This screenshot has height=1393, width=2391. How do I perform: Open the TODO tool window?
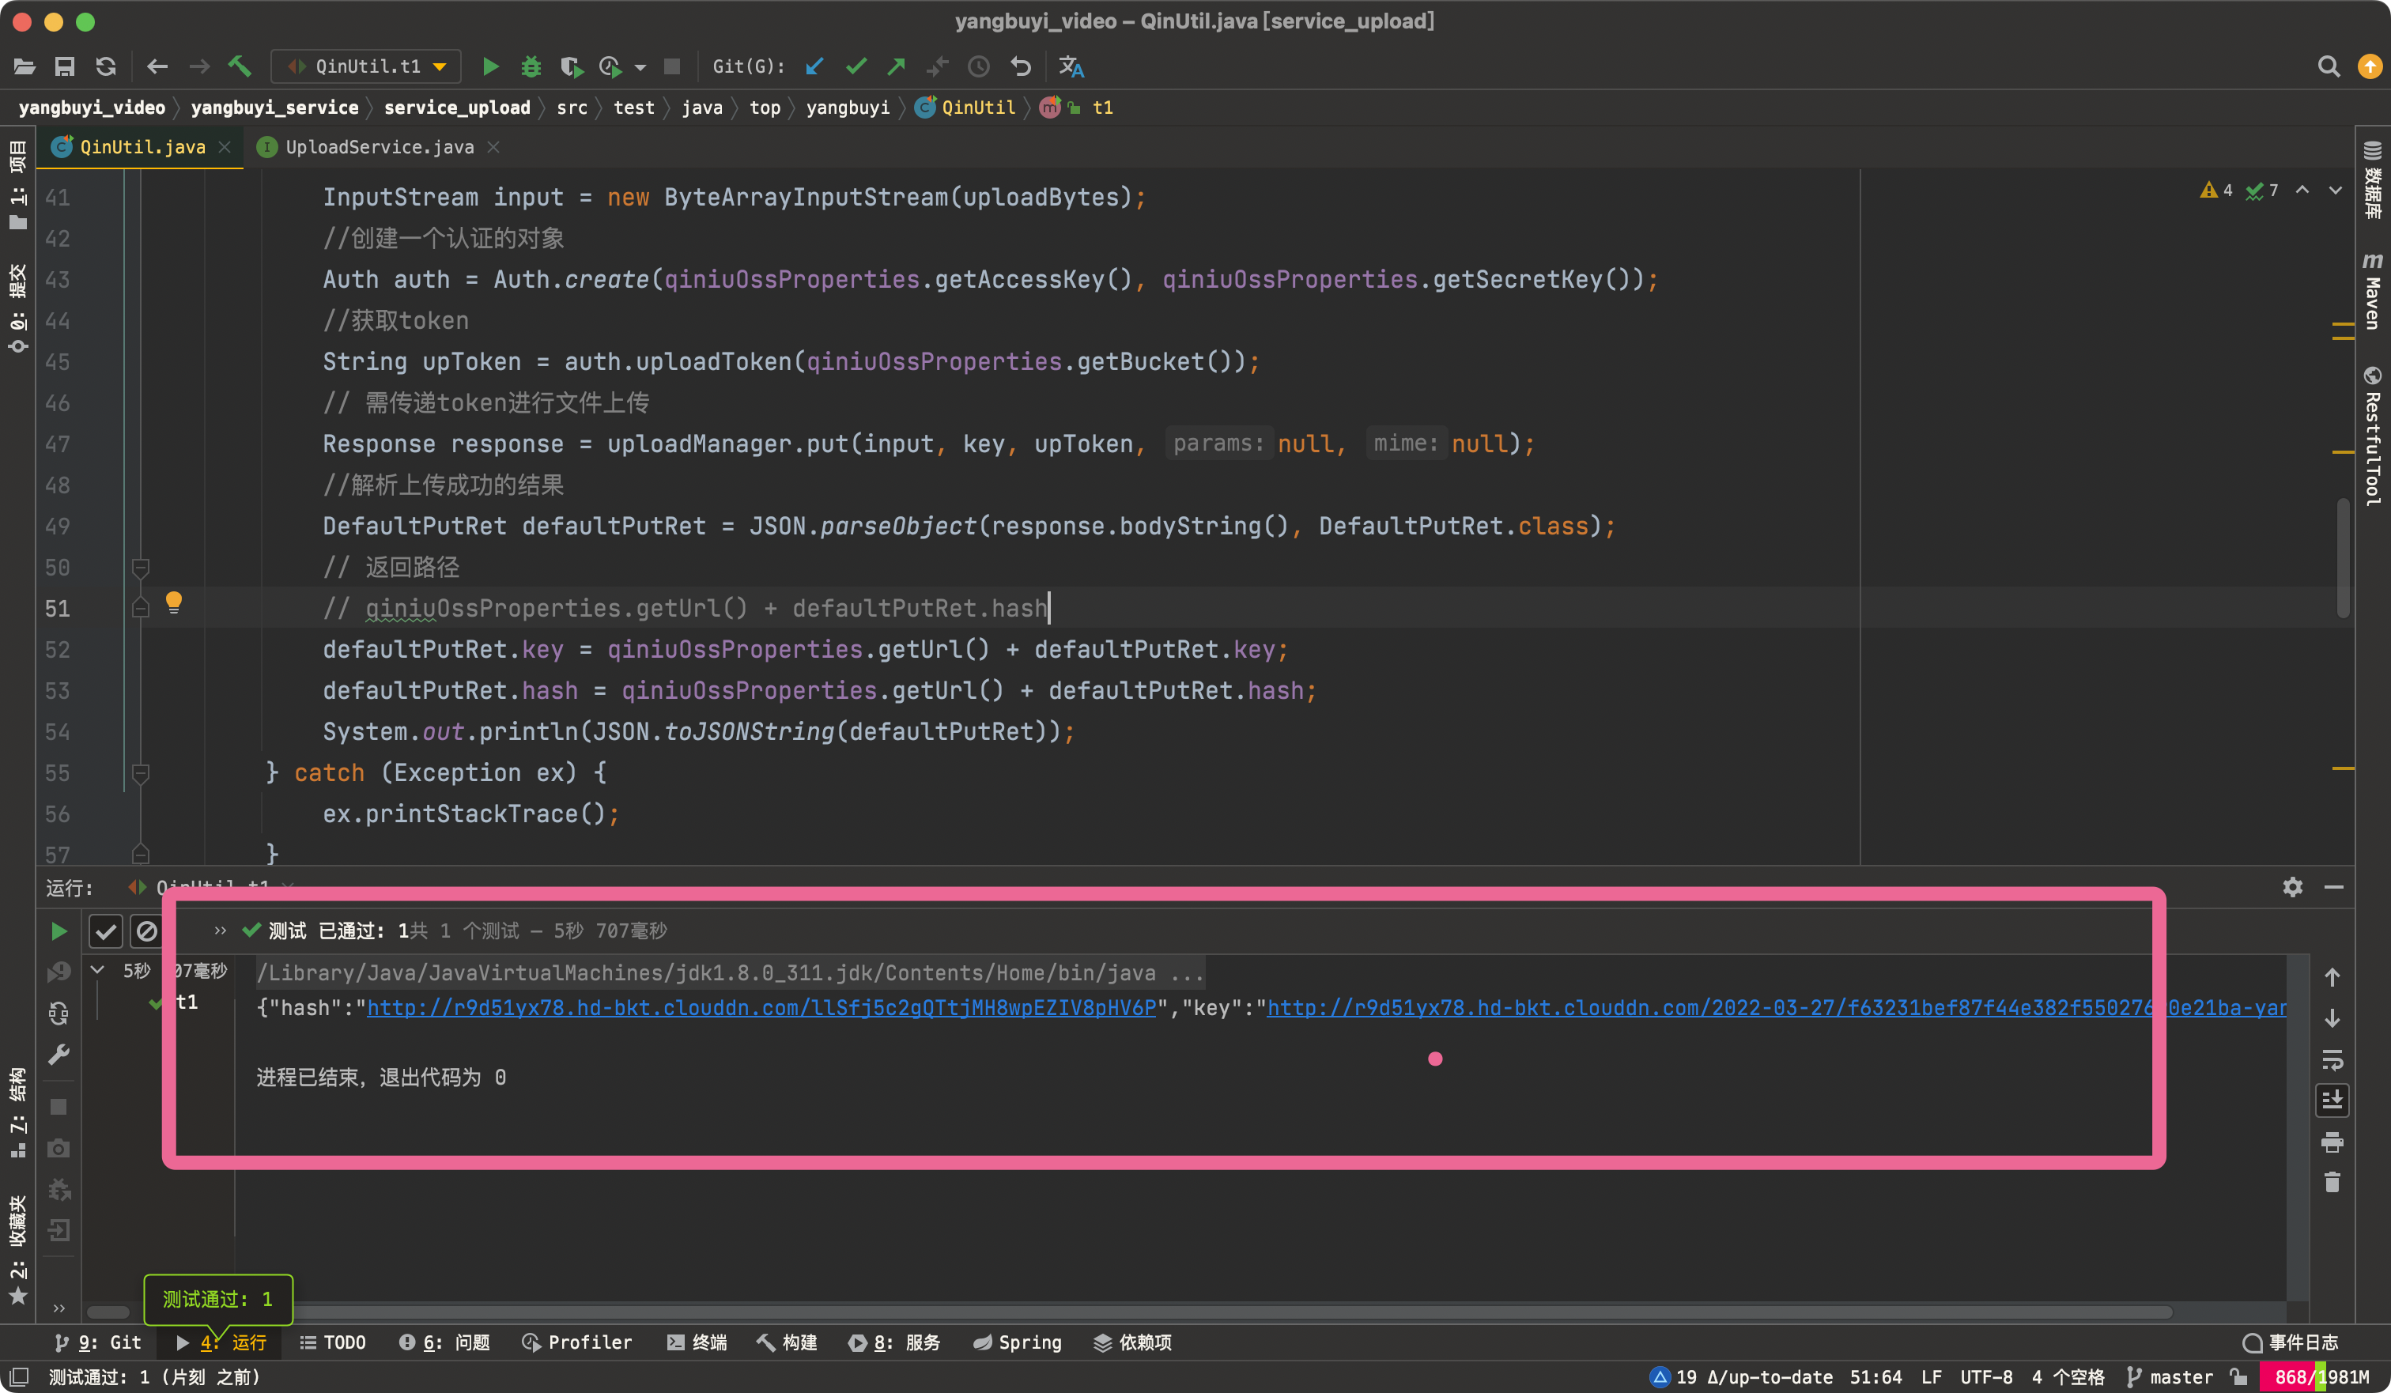(332, 1342)
